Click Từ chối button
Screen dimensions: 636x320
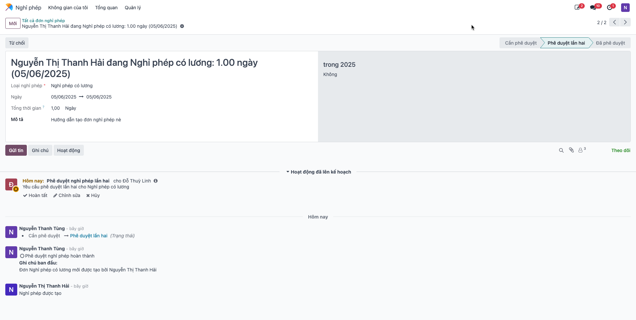(x=17, y=43)
